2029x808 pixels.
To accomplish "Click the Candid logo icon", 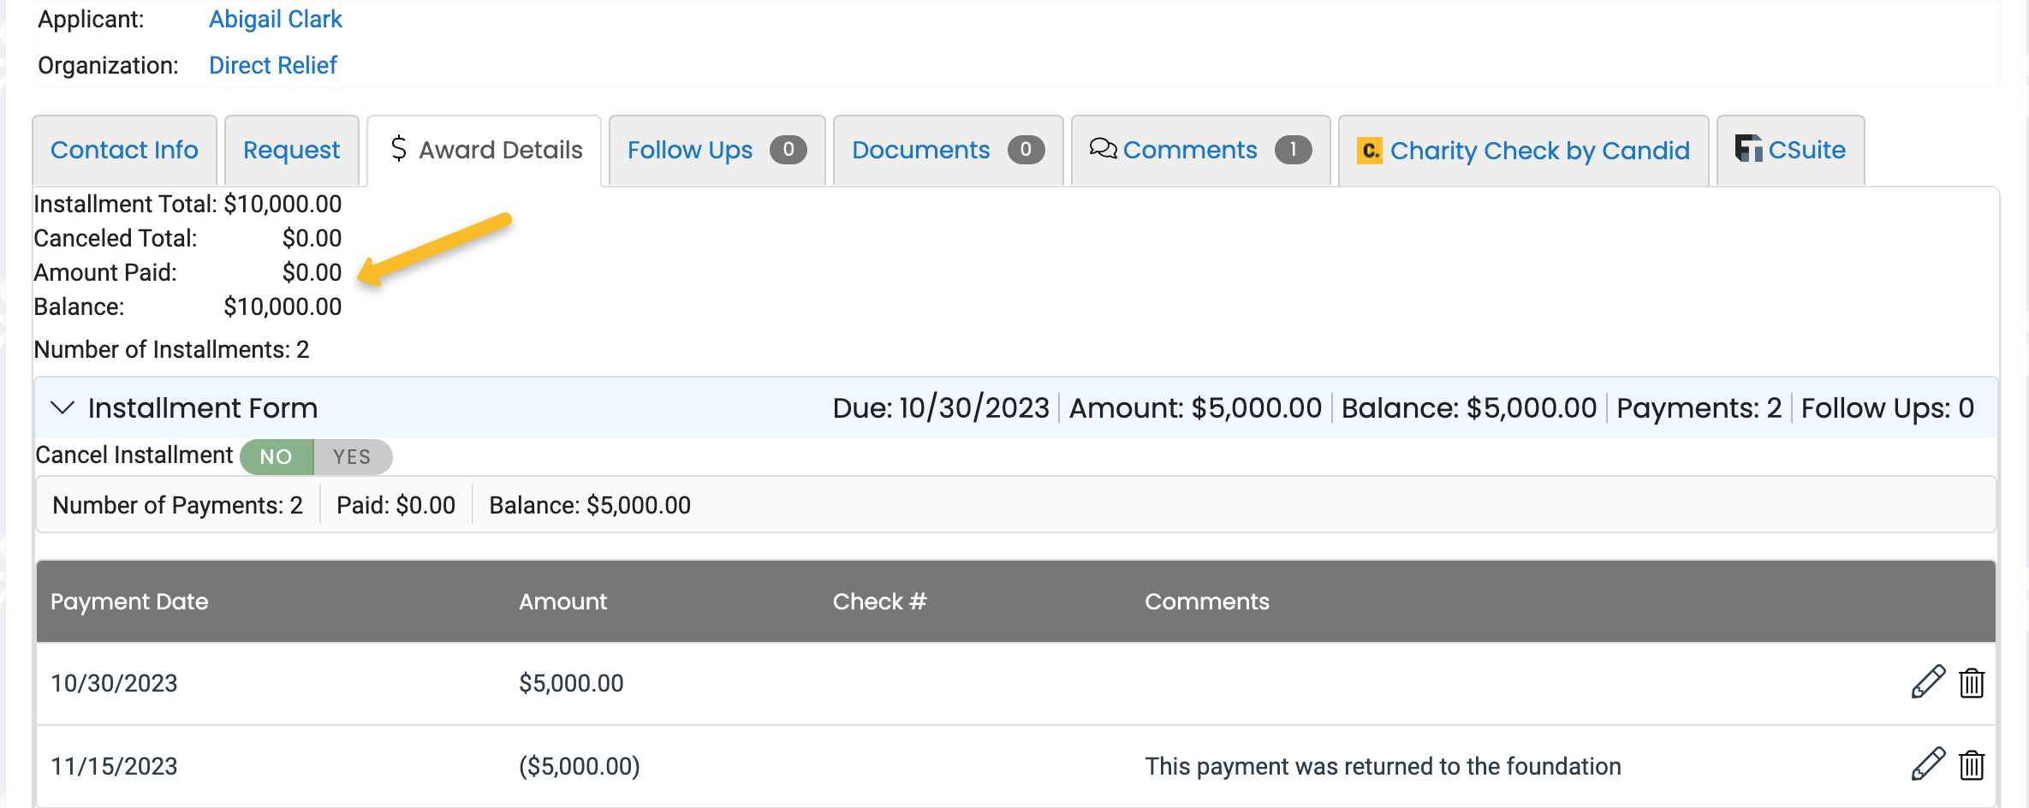I will click(1370, 150).
